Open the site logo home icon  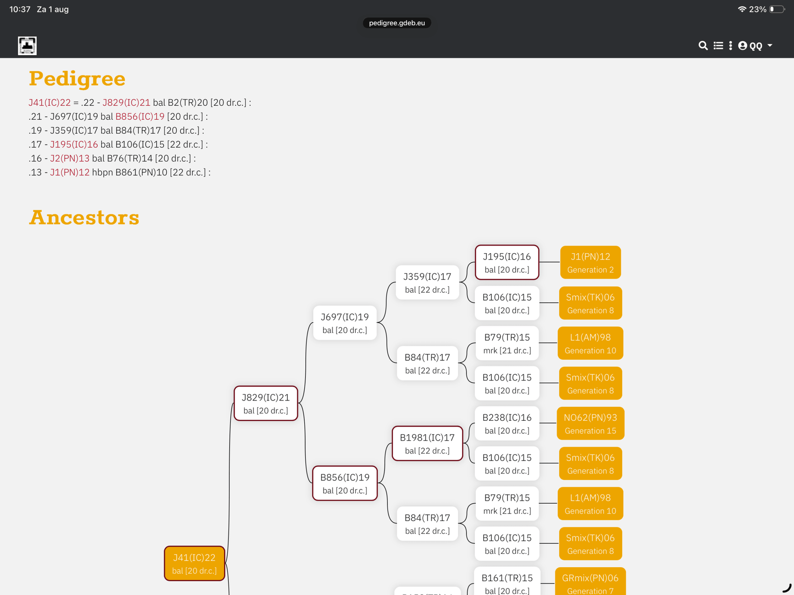point(27,46)
